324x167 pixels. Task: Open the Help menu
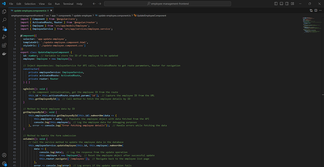coord(79,4)
